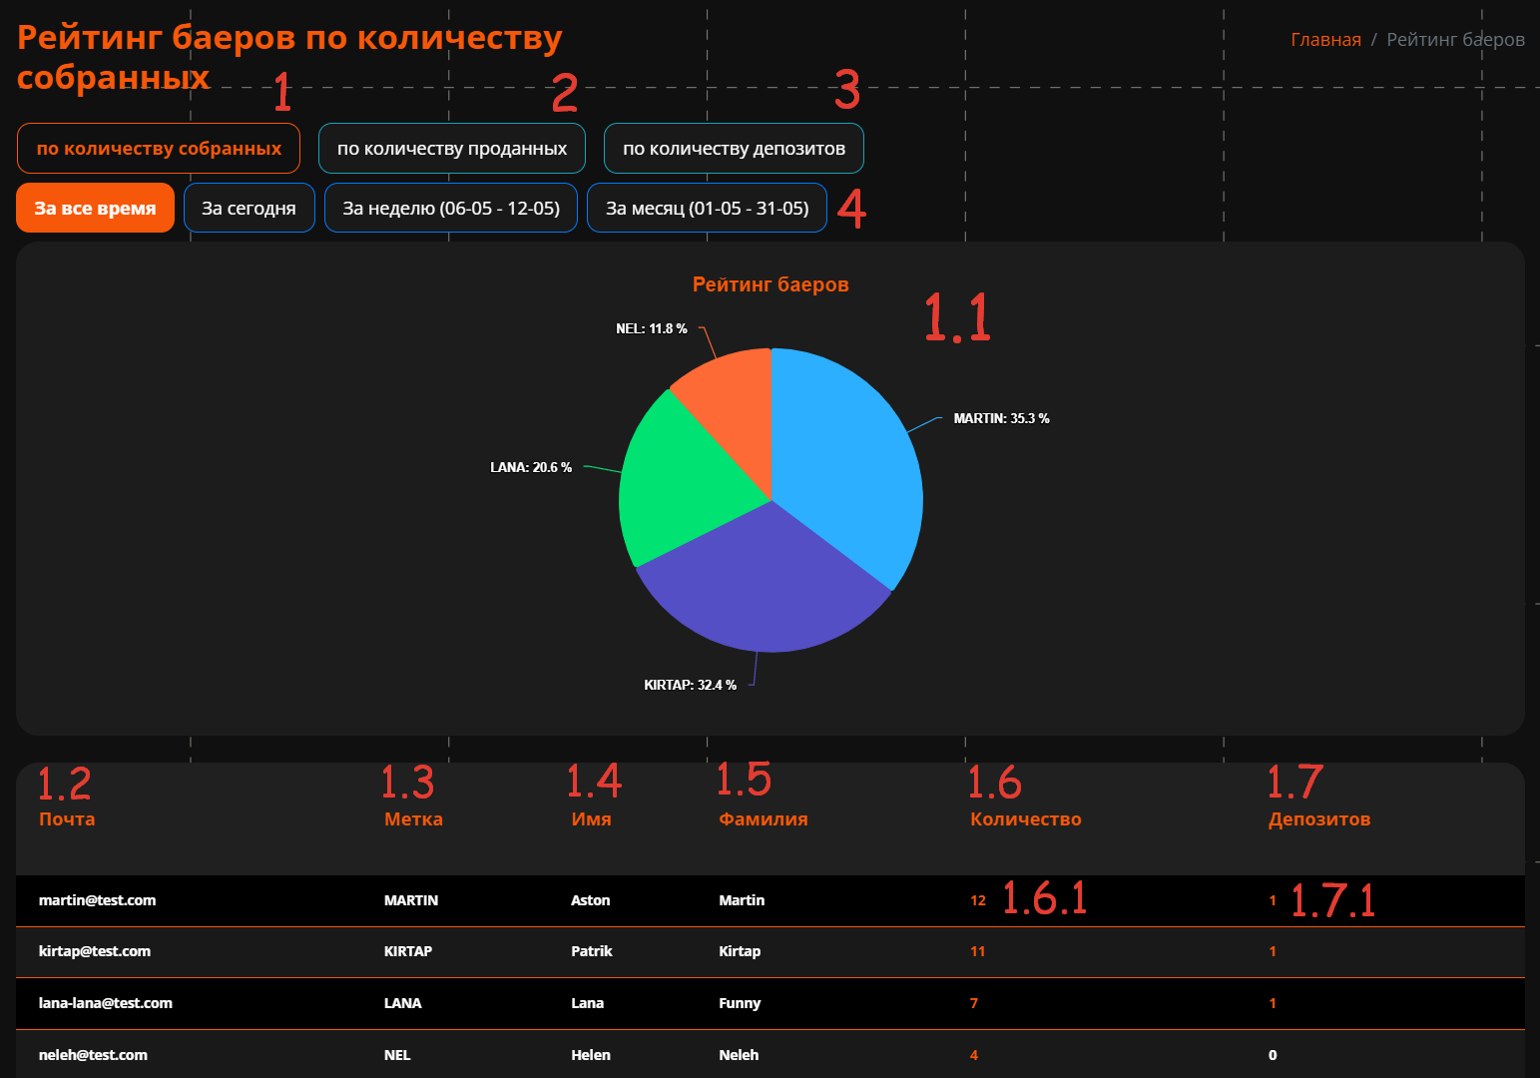Image resolution: width=1540 pixels, height=1078 pixels.
Task: Click the 'KIRTAP: 32.4 %' chart label
Action: point(690,685)
